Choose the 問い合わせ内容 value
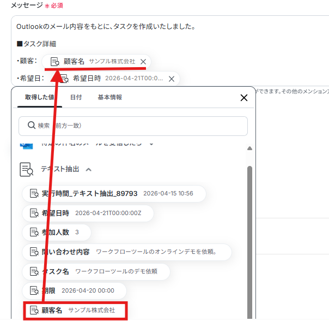 (x=127, y=252)
